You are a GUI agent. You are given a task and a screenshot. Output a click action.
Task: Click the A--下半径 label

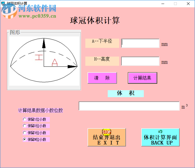tap(102, 43)
